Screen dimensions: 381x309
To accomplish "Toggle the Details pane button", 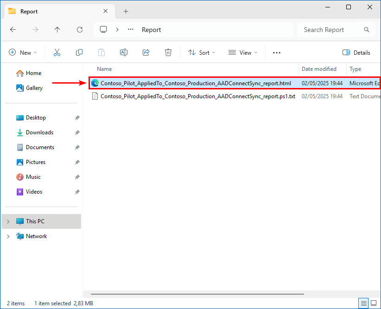I will [x=356, y=53].
